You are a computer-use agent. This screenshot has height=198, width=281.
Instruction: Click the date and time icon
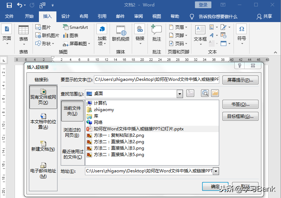(223, 35)
